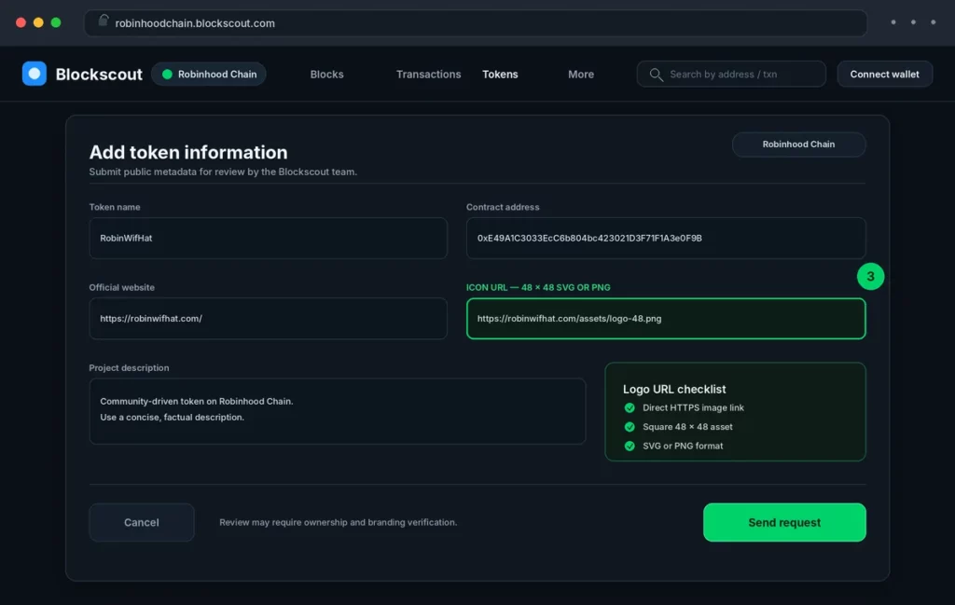Viewport: 955px width, 605px height.
Task: Click the Project description text area
Action: pos(338,411)
